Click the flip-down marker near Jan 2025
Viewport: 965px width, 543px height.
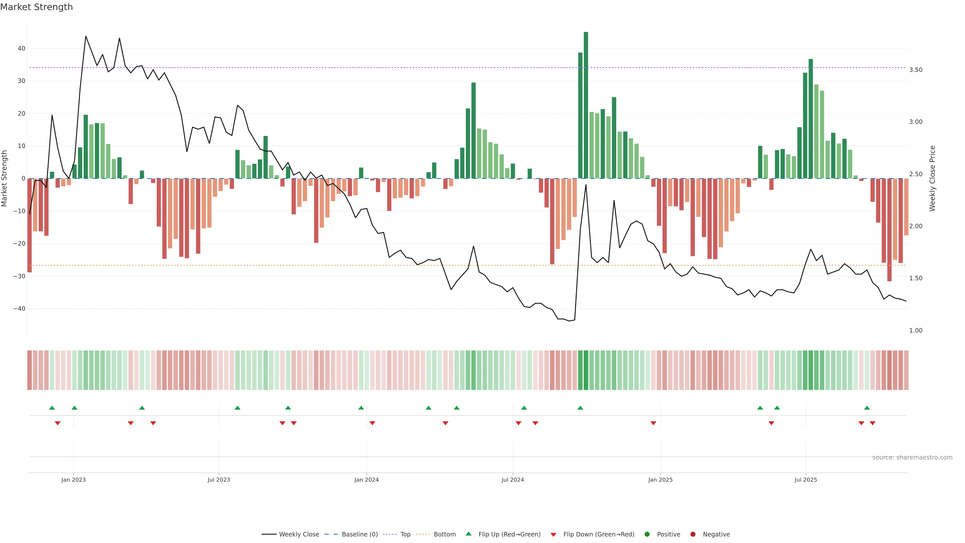(653, 423)
